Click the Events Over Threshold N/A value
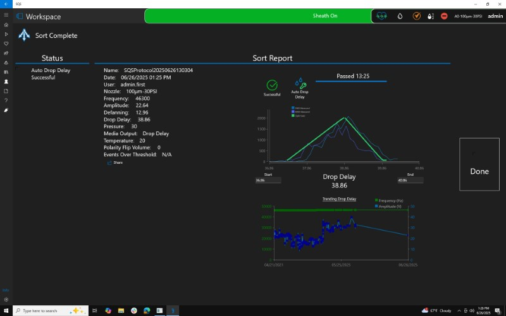The image size is (506, 316). pos(166,154)
